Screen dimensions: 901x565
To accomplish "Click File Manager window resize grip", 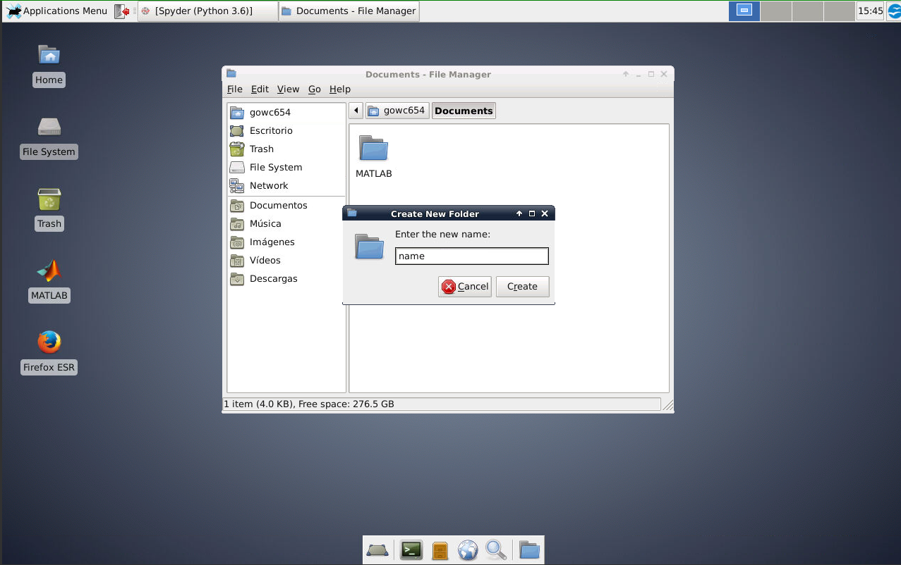I will coord(667,405).
